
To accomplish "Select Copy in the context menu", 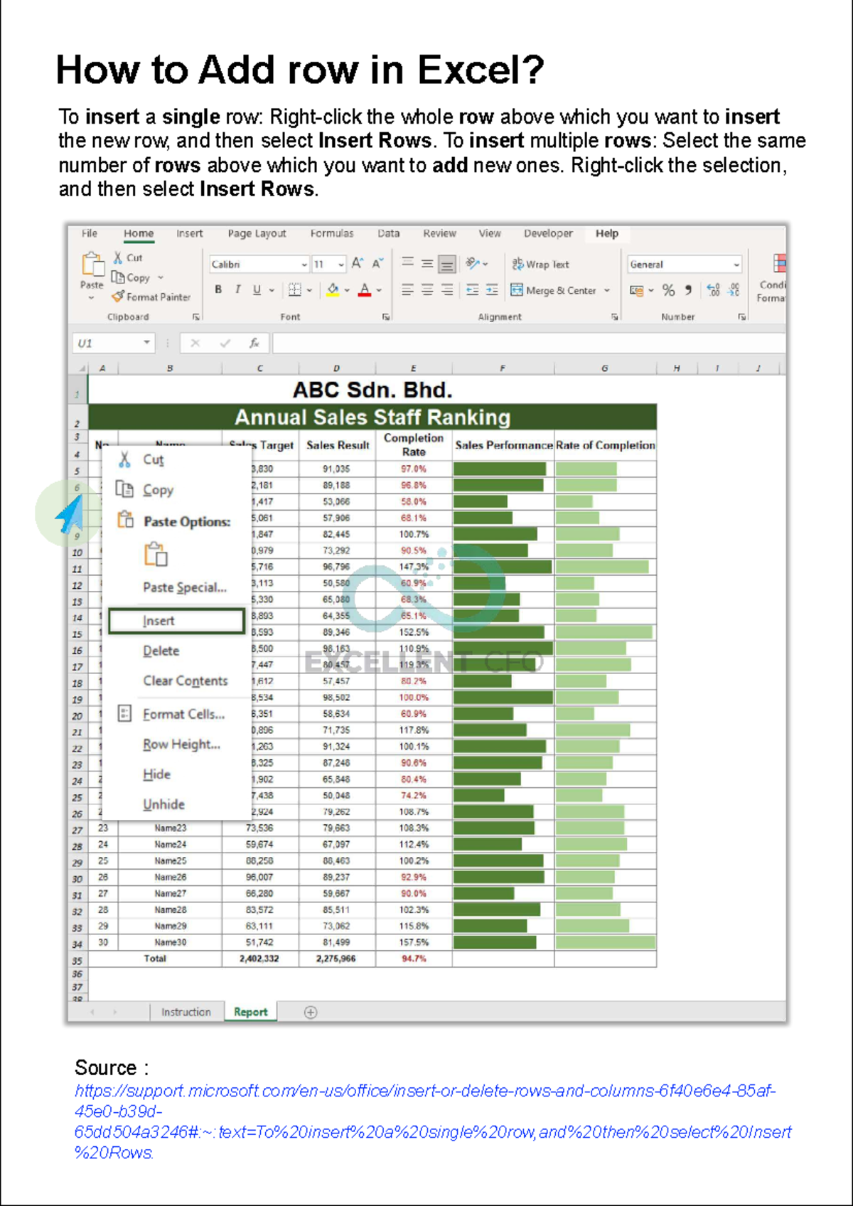I will click(x=158, y=490).
